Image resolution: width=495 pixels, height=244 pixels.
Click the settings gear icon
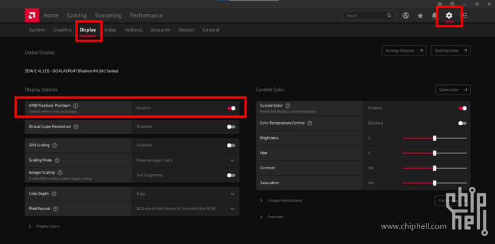click(449, 16)
